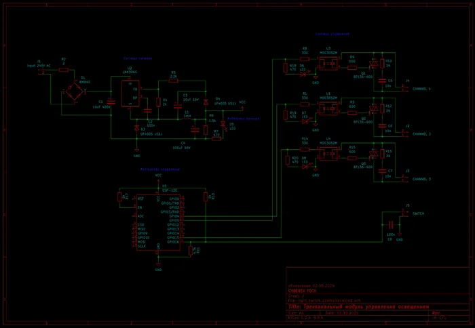Click the D7 LED symbol
The image size is (475, 328).
tap(305, 121)
